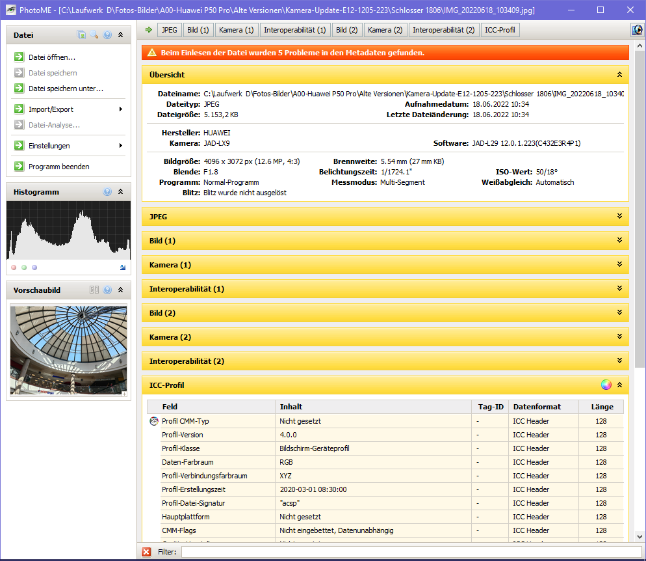646x561 pixels.
Task: Click into the Filter text field
Action: coord(409,552)
